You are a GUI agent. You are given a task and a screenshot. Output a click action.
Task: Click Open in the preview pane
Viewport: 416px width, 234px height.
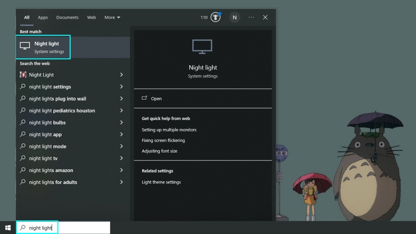point(152,98)
